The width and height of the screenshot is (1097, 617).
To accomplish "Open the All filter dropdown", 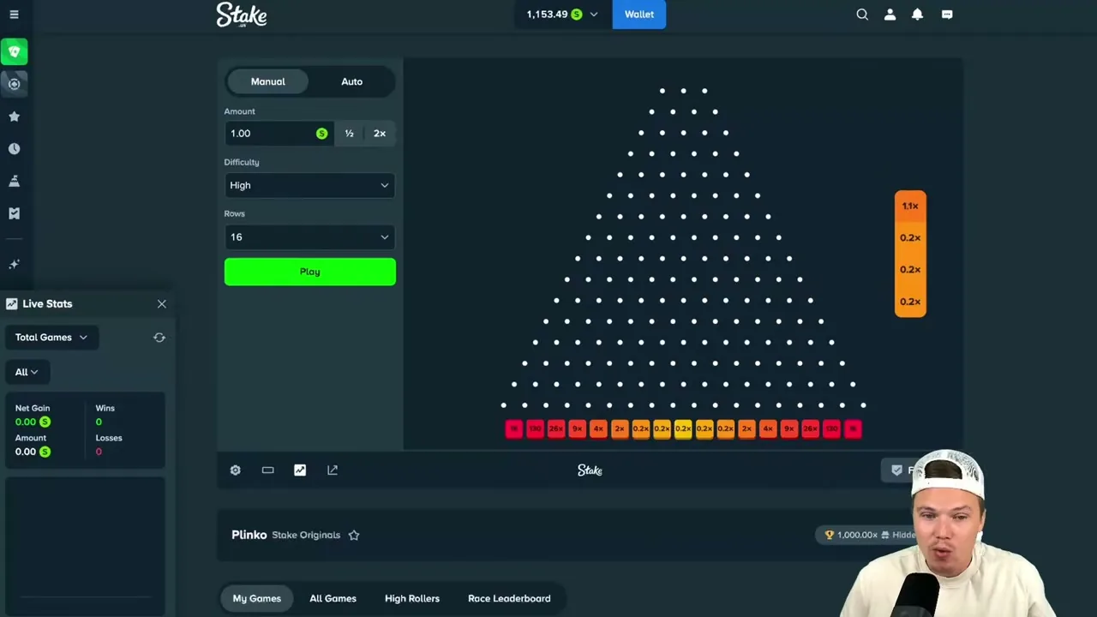I will tap(27, 372).
